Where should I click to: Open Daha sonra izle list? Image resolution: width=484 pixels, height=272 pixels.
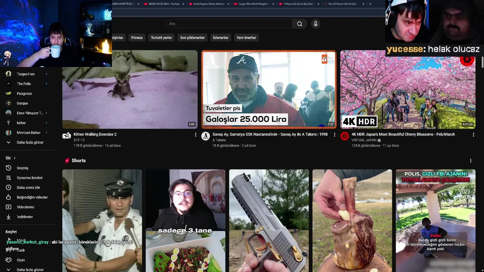[x=28, y=188]
